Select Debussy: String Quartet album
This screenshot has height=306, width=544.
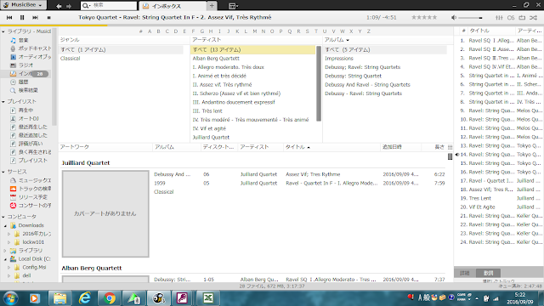(353, 76)
